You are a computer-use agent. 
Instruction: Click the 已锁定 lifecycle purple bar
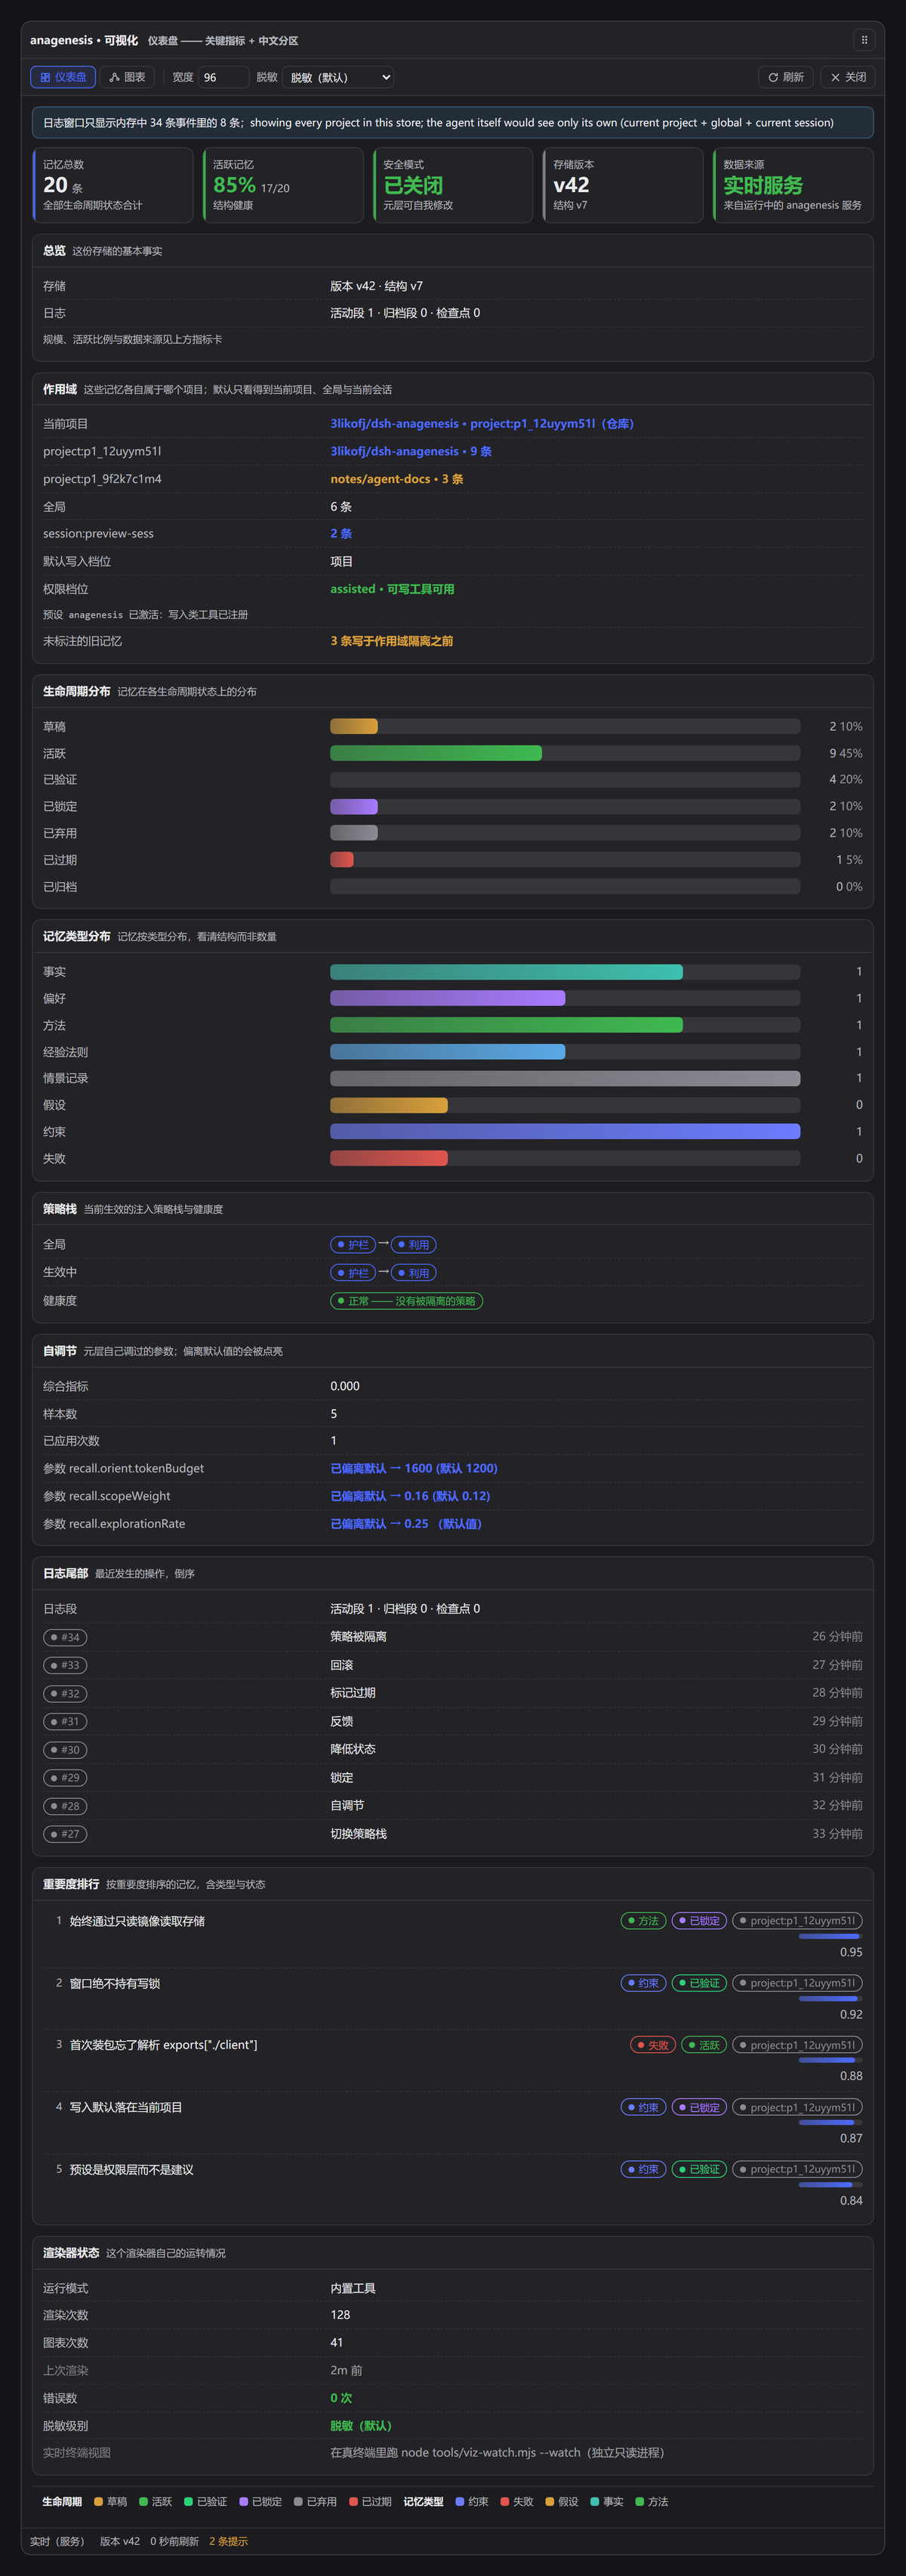coord(353,806)
